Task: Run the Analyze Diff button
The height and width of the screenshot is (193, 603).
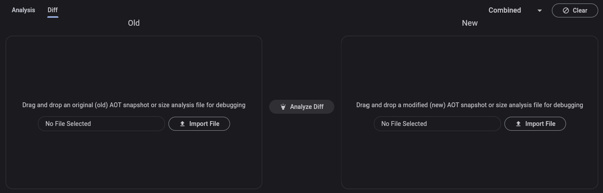Action: 302,107
